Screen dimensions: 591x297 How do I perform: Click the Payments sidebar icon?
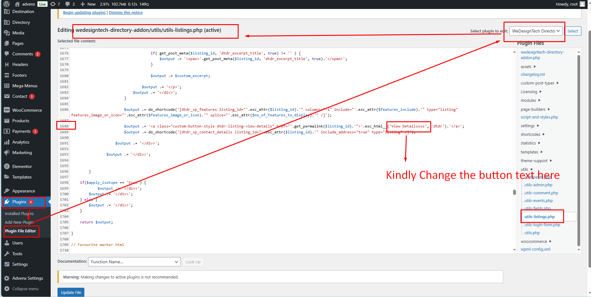pos(7,131)
